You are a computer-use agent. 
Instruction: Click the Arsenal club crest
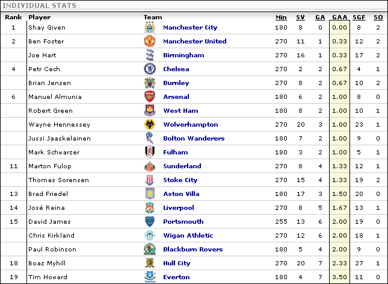pos(150,96)
